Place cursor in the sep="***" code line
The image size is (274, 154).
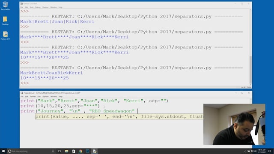click(x=60, y=106)
